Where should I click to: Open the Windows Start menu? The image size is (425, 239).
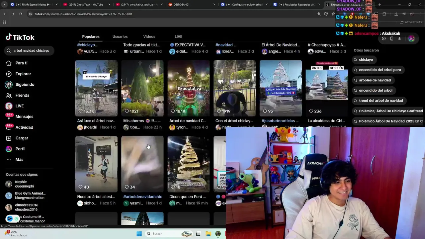pos(139,234)
